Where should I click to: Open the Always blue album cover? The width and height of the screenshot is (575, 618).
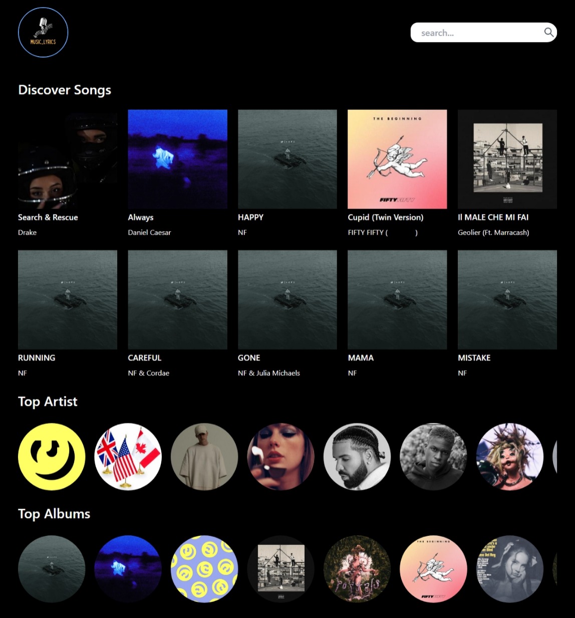pyautogui.click(x=177, y=159)
